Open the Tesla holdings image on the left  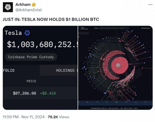[40, 67]
